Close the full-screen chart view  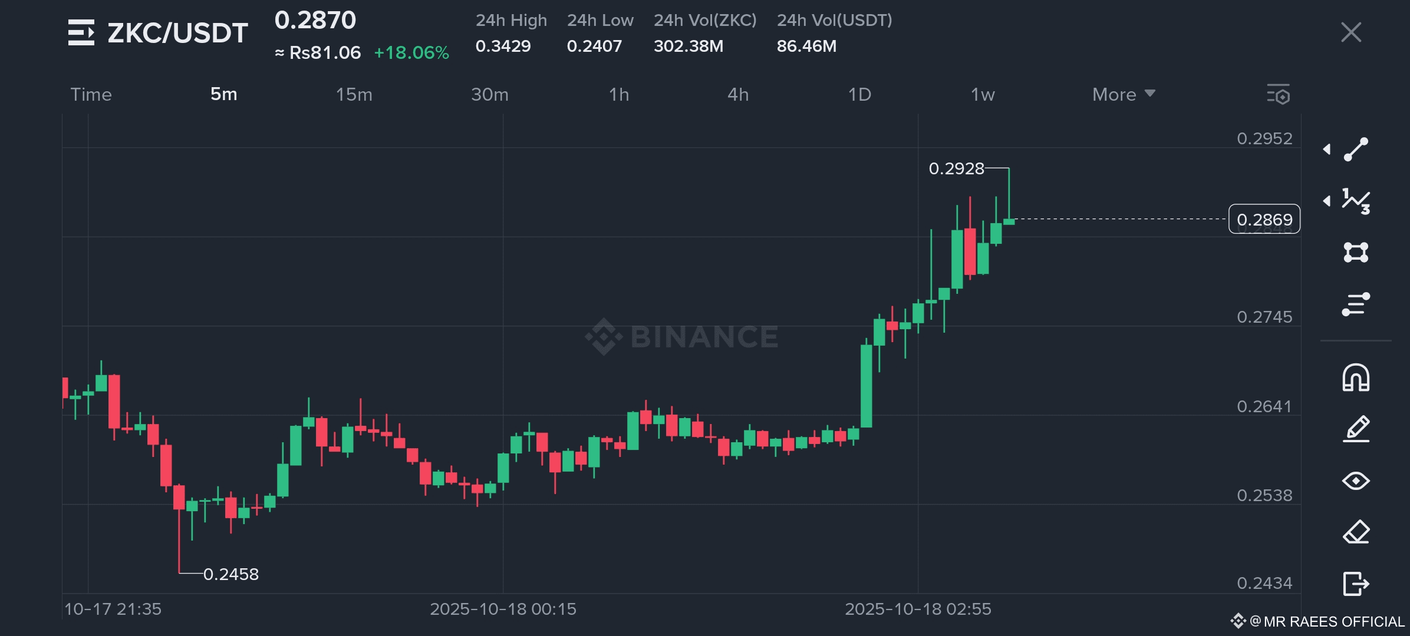point(1350,32)
